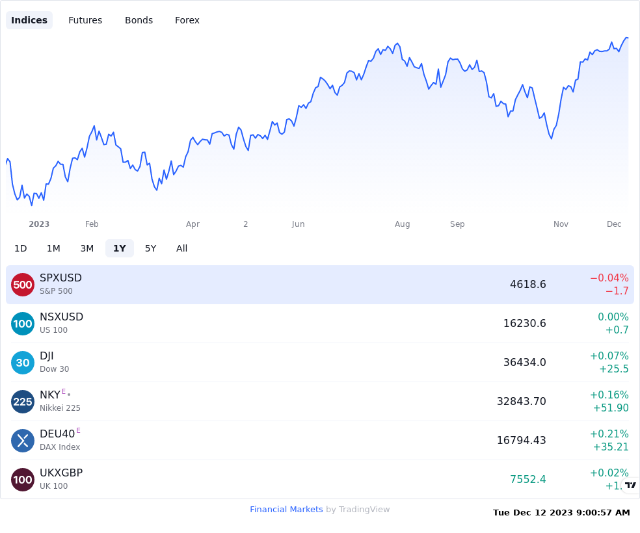Viewport: 640px width, 533px height.
Task: Select the UKXGBP symbol name
Action: (61, 473)
